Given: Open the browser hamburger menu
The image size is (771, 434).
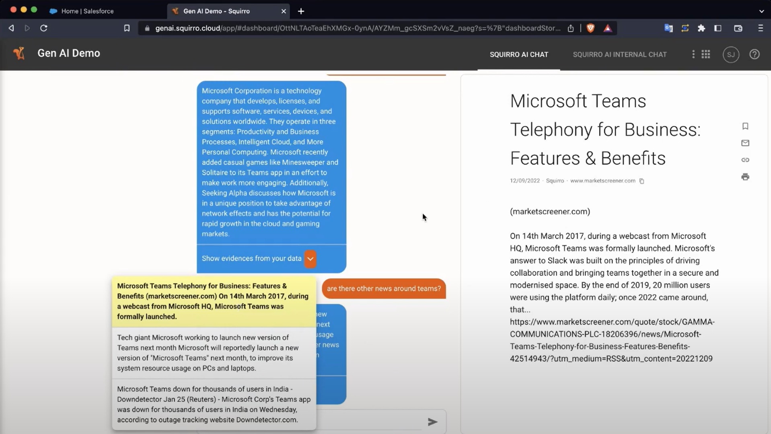Looking at the screenshot, I should coord(760,28).
